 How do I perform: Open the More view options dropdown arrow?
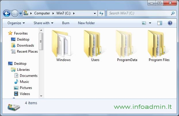click(x=150, y=23)
